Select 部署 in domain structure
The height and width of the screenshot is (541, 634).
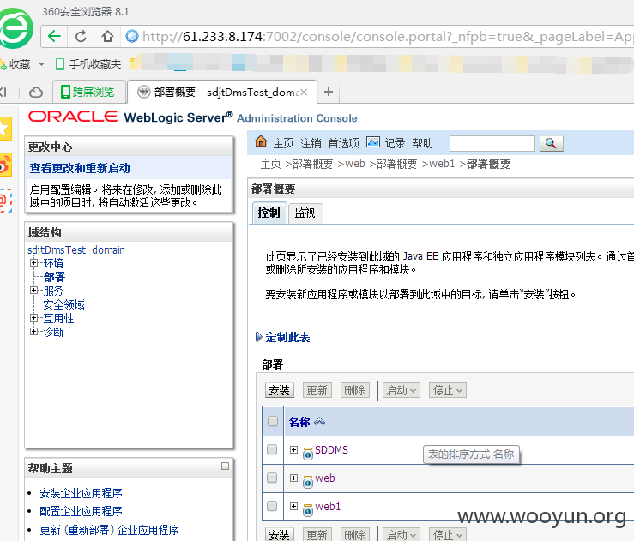54,277
